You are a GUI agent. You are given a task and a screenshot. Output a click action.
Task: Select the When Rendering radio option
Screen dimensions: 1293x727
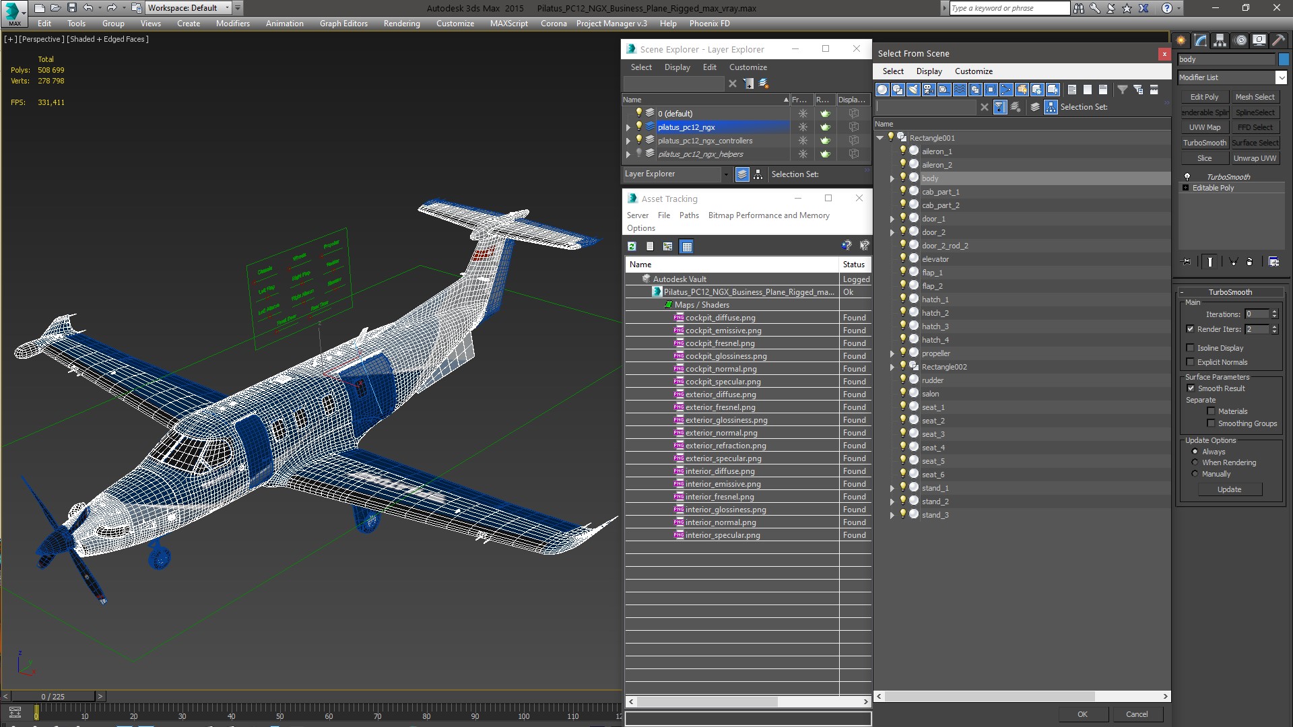[x=1195, y=462]
